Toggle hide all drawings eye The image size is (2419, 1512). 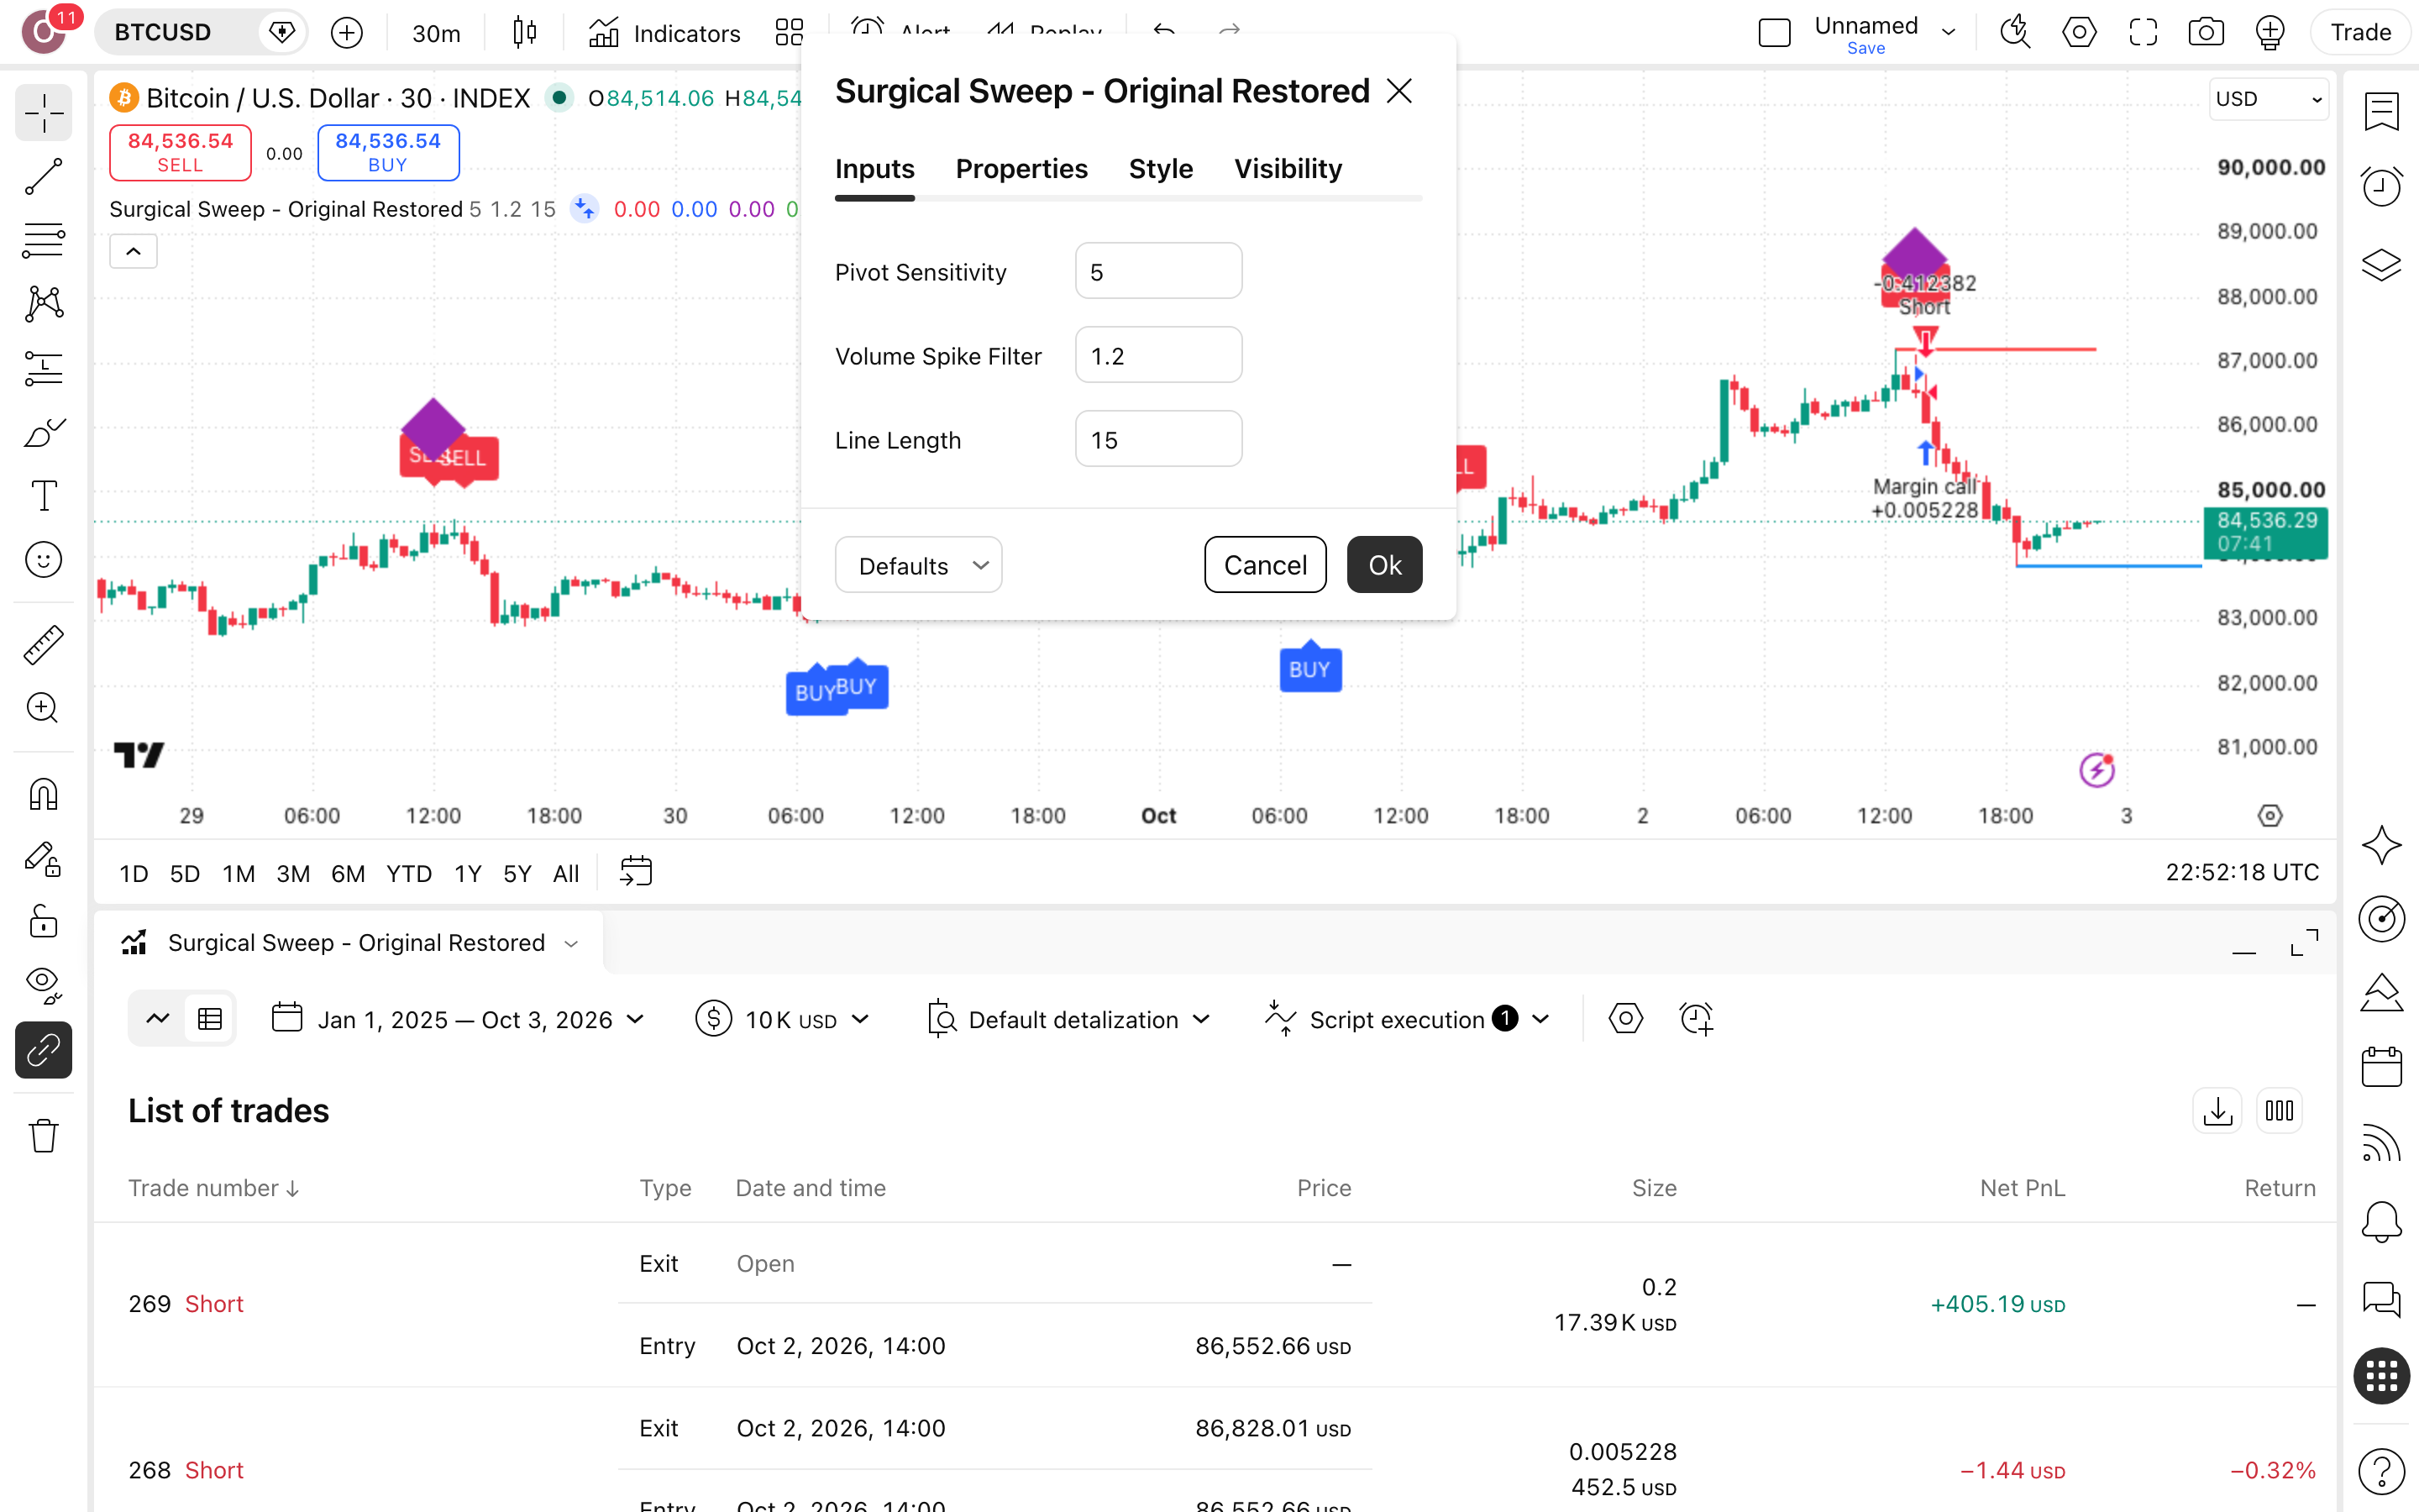tap(43, 985)
